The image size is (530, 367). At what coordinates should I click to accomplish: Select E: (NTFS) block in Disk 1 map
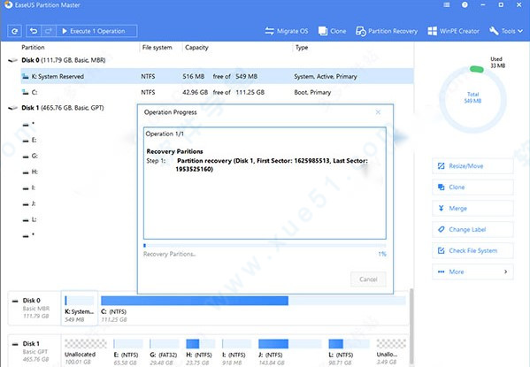pyautogui.click(x=127, y=352)
